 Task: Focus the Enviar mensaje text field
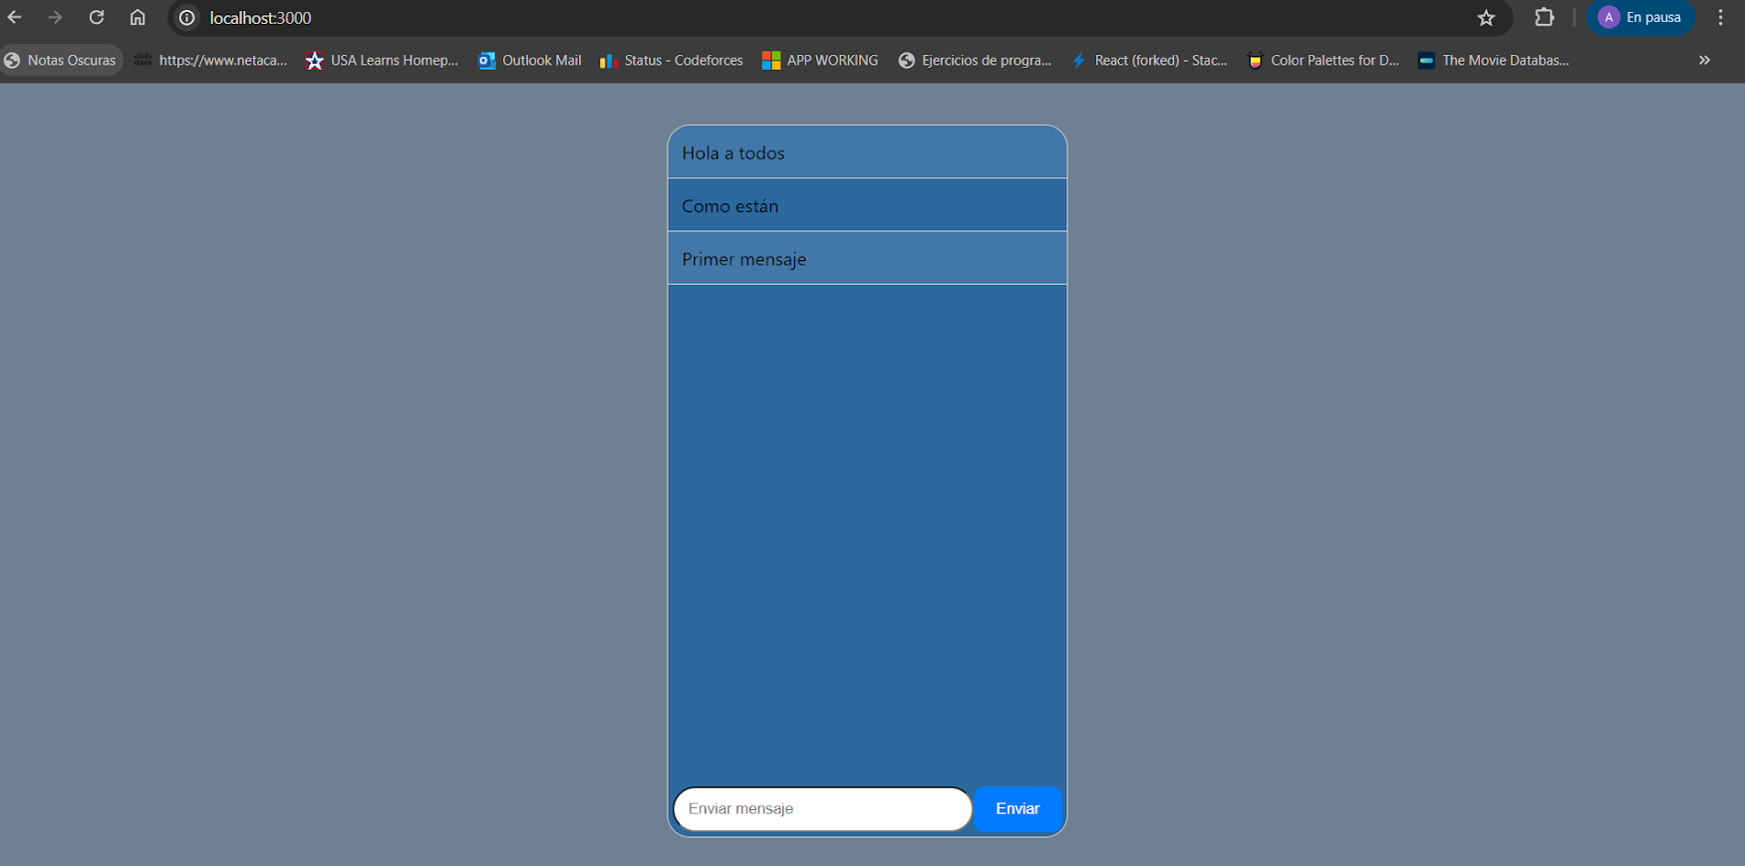pos(822,809)
